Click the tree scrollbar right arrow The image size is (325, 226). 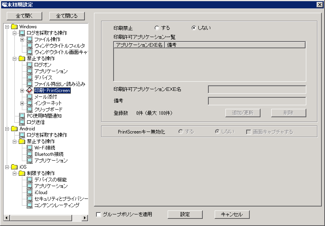click(x=84, y=218)
